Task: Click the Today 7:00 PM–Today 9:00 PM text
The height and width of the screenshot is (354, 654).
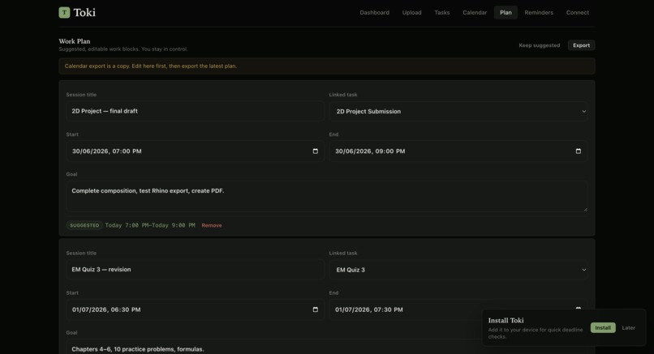Action: tap(150, 225)
